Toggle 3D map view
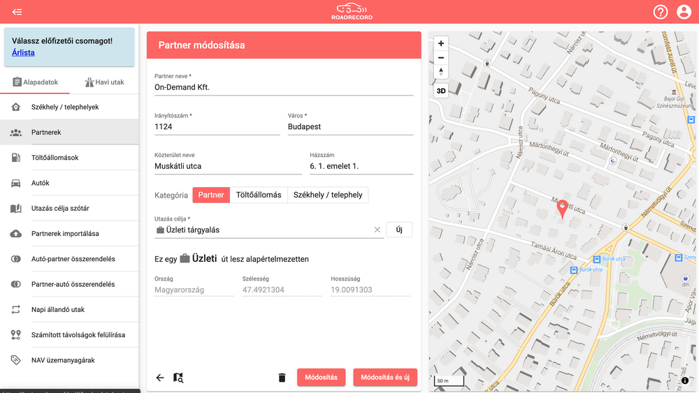This screenshot has height=393, width=699. coord(441,91)
